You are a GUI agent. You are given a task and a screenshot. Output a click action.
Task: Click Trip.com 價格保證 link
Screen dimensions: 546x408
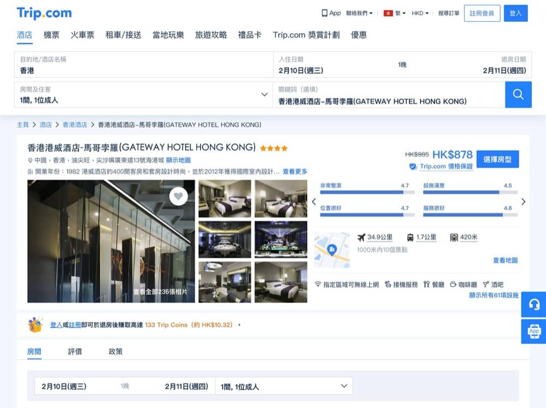coord(446,167)
